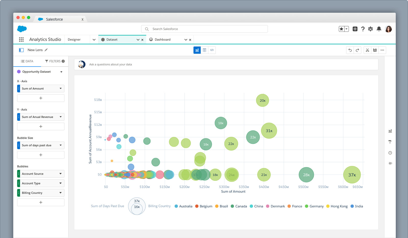Screen dimensions: 408x238
Task: Open the three-dots more options menu
Action: tap(382, 50)
